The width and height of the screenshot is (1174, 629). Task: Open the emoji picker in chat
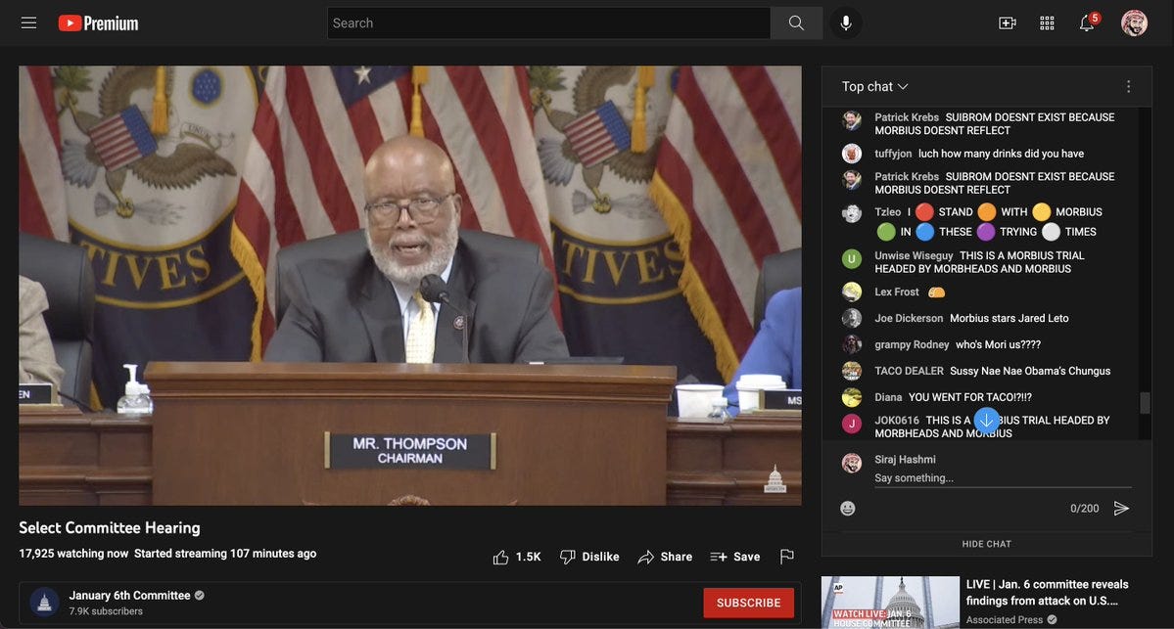coord(848,509)
